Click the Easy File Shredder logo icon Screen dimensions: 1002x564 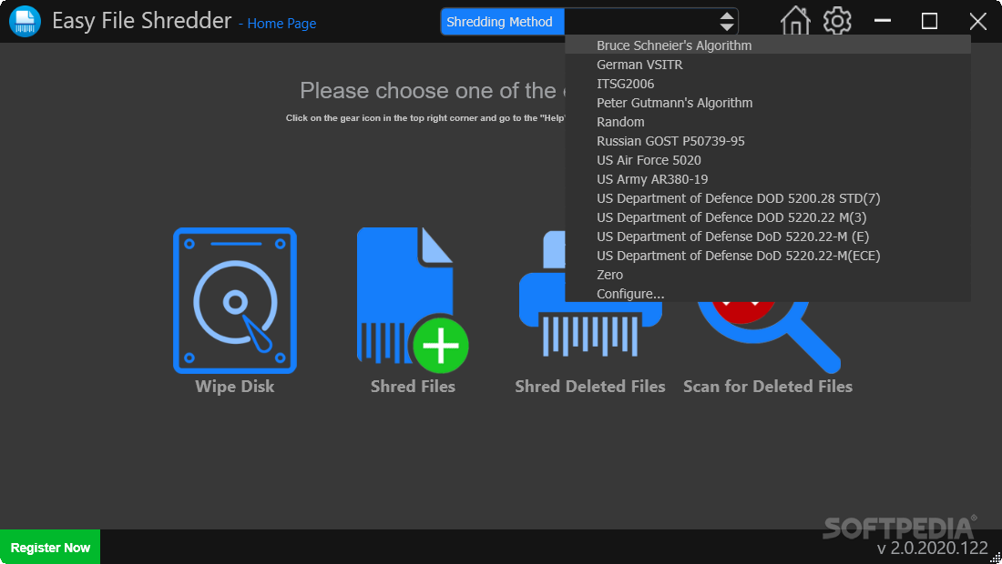pos(25,21)
